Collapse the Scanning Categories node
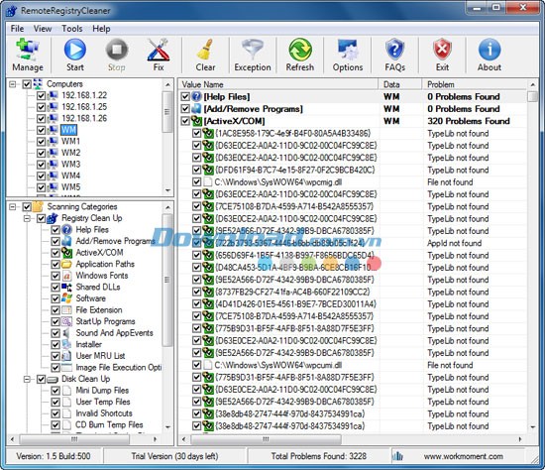Image resolution: width=545 pixels, height=470 pixels. point(13,206)
